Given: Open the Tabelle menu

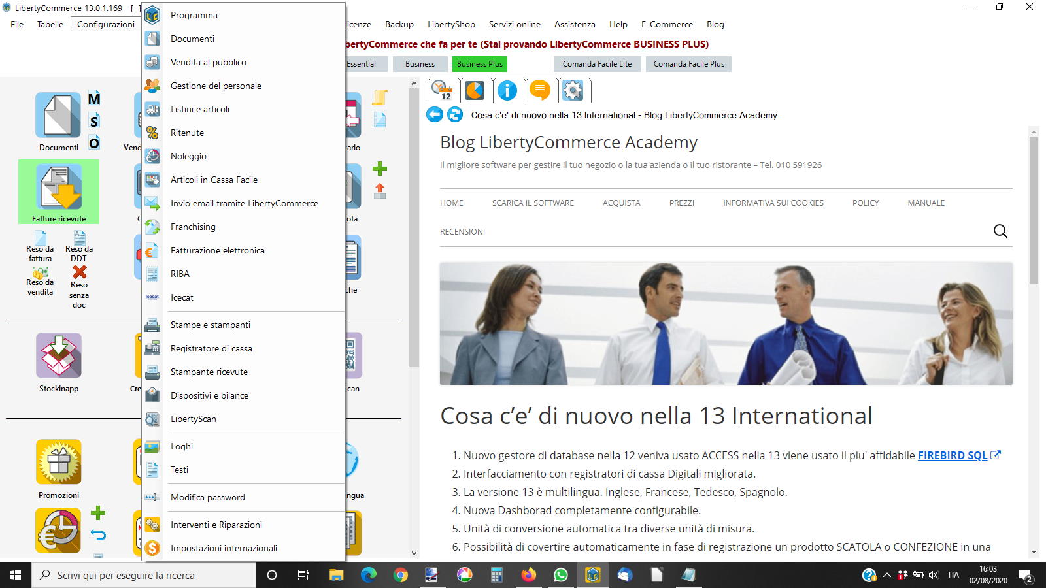Looking at the screenshot, I should tap(50, 24).
